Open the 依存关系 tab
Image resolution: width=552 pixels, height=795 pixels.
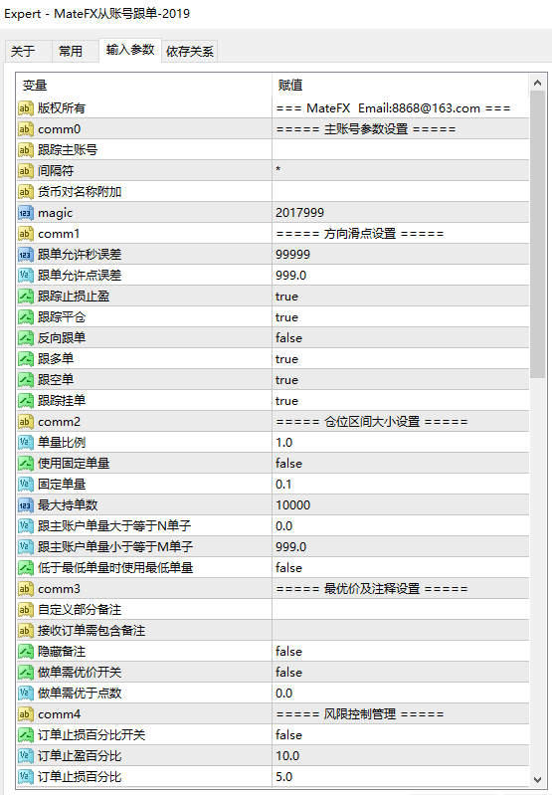click(190, 51)
